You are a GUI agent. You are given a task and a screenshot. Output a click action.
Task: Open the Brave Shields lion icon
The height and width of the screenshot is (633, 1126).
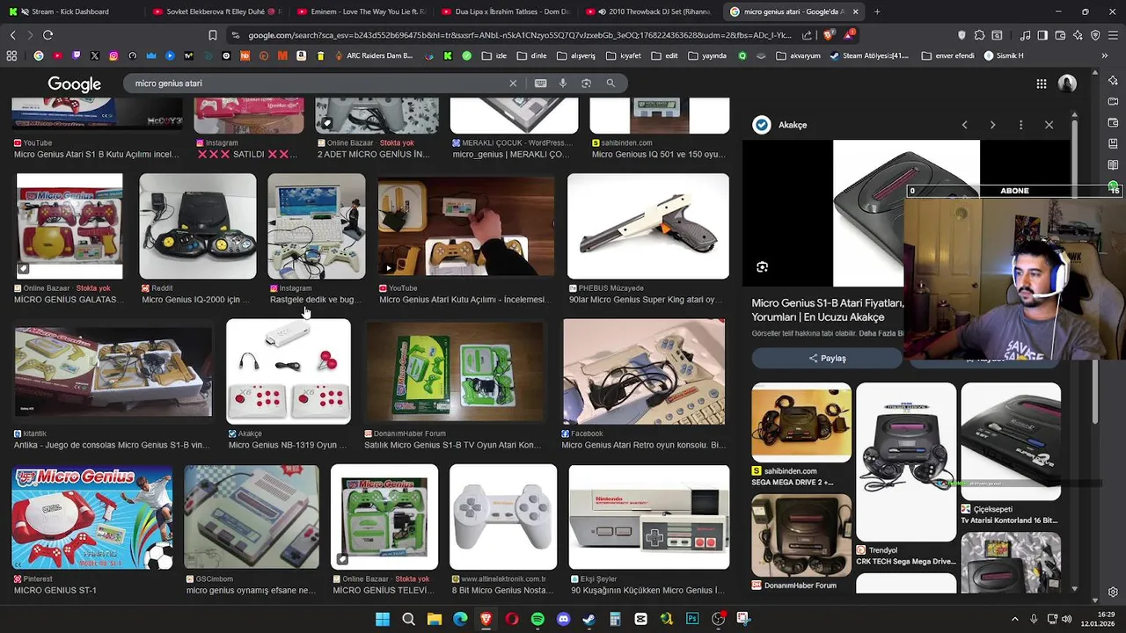(829, 35)
